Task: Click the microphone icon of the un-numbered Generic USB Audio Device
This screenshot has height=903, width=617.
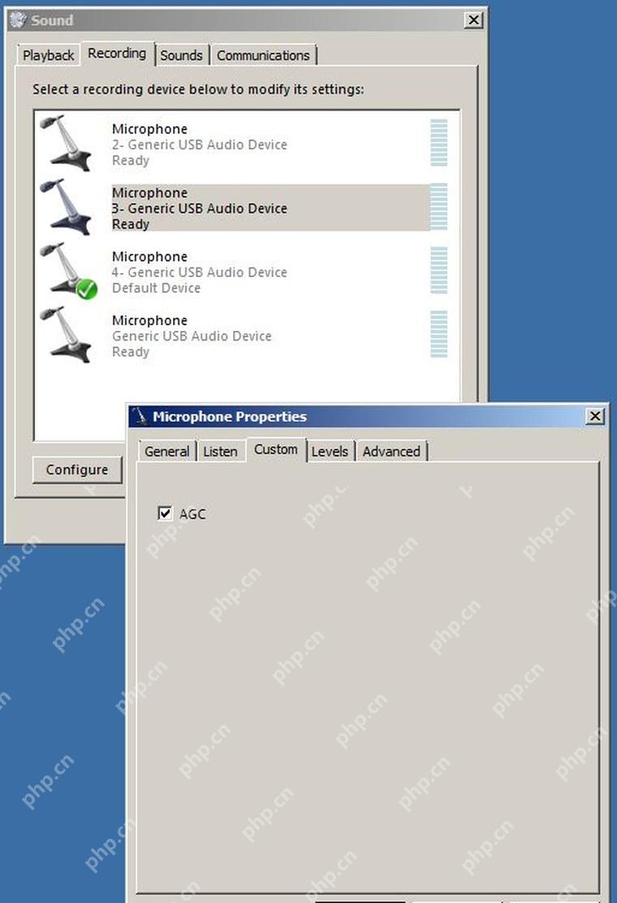Action: pos(66,335)
